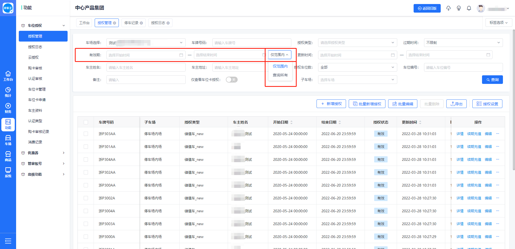Choose 查询所有 from the open dropdown
Viewport: 515px width, 249px height.
tap(280, 75)
